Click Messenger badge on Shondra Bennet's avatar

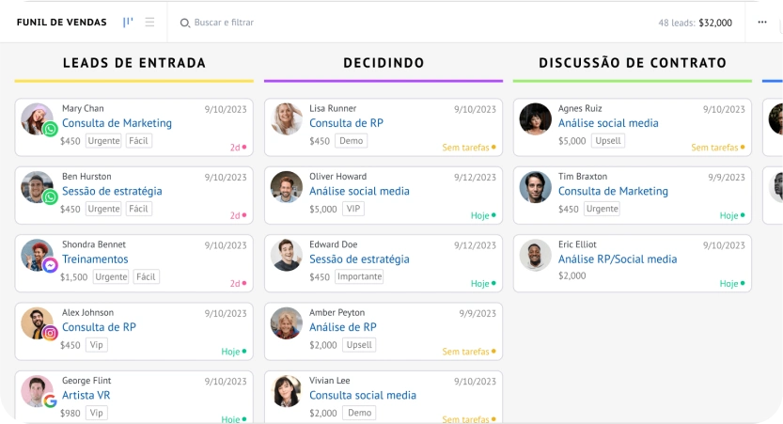tap(51, 265)
